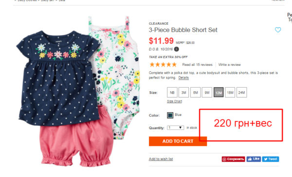
Task: Select size NB
Action: click(x=172, y=93)
